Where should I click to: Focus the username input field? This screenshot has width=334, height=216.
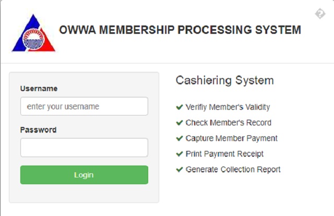pyautogui.click(x=84, y=106)
